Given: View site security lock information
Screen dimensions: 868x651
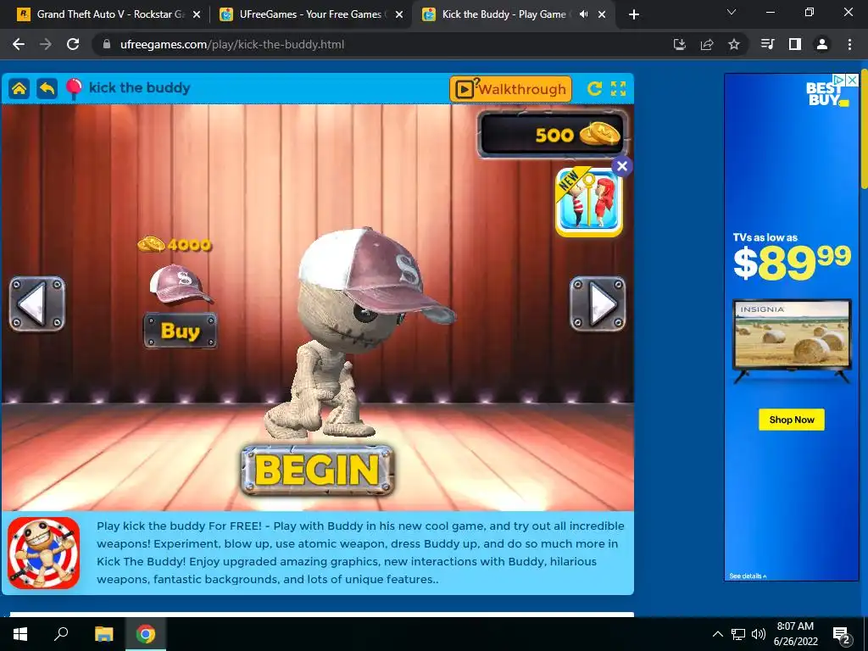Looking at the screenshot, I should pos(107,44).
